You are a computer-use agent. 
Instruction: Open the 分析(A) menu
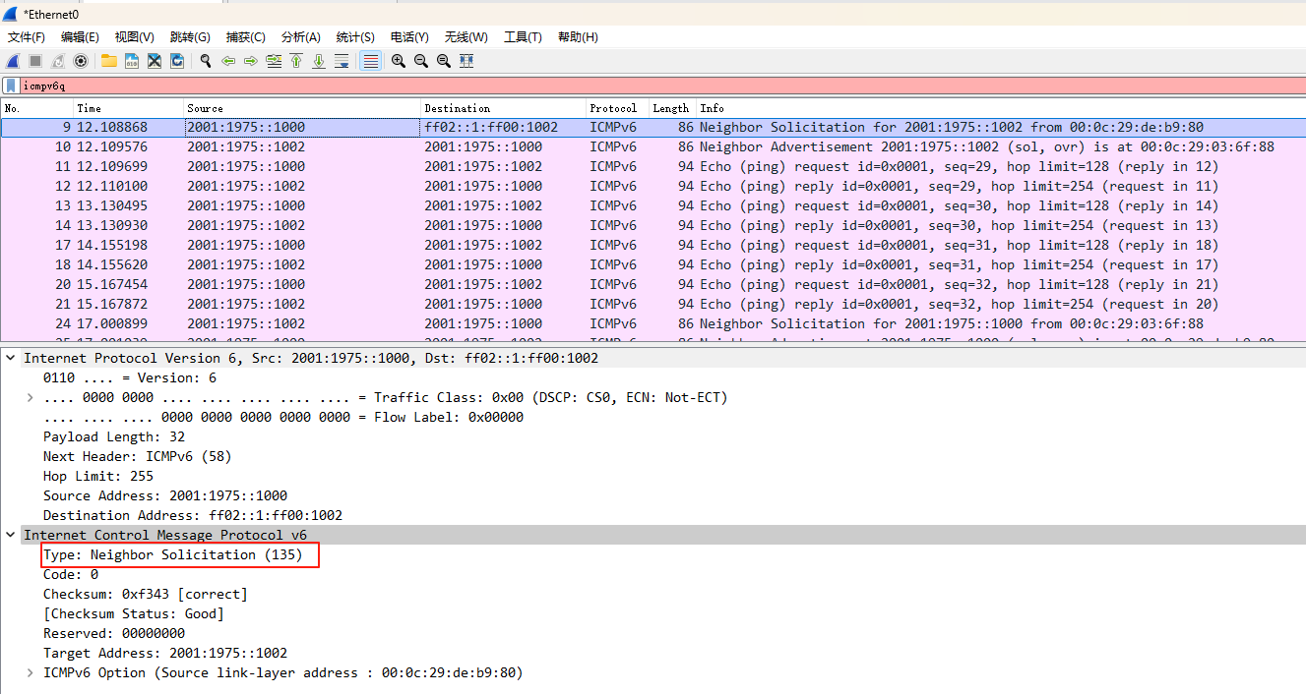coord(300,37)
